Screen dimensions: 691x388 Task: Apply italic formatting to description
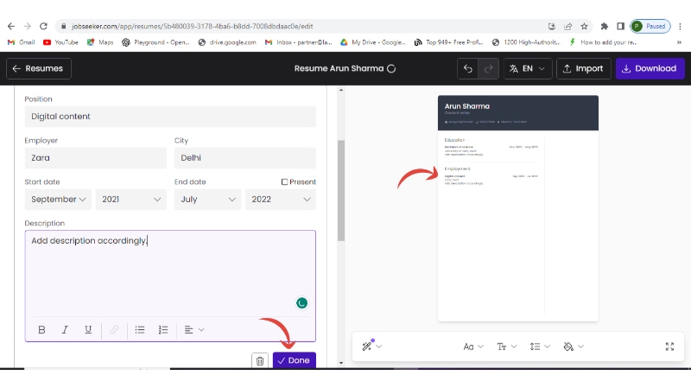(65, 329)
